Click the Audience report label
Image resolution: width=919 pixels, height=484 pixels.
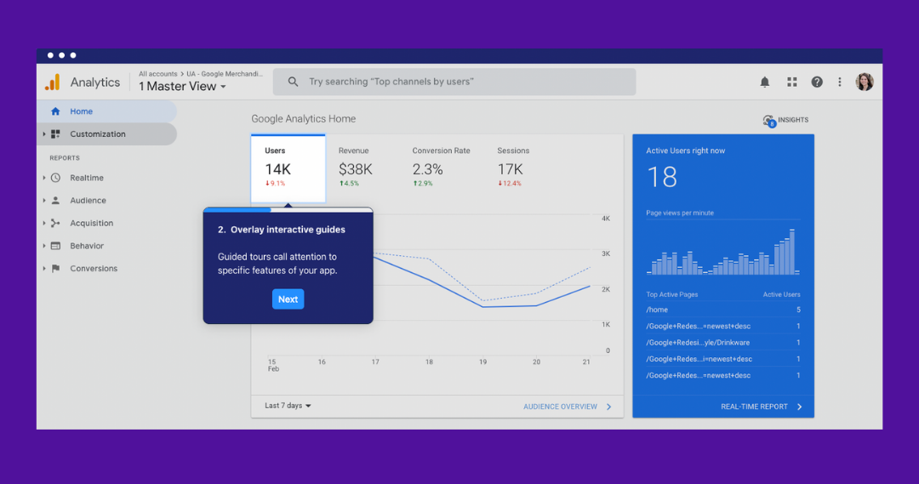pos(88,201)
